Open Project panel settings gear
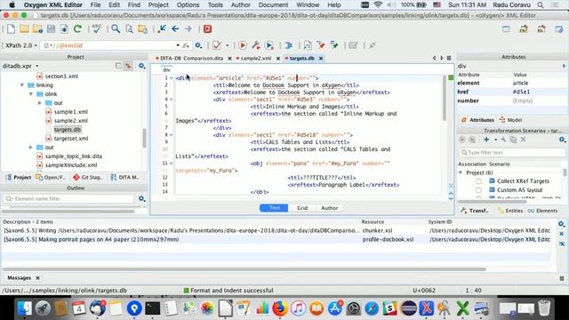569x320 pixels. tap(142, 66)
